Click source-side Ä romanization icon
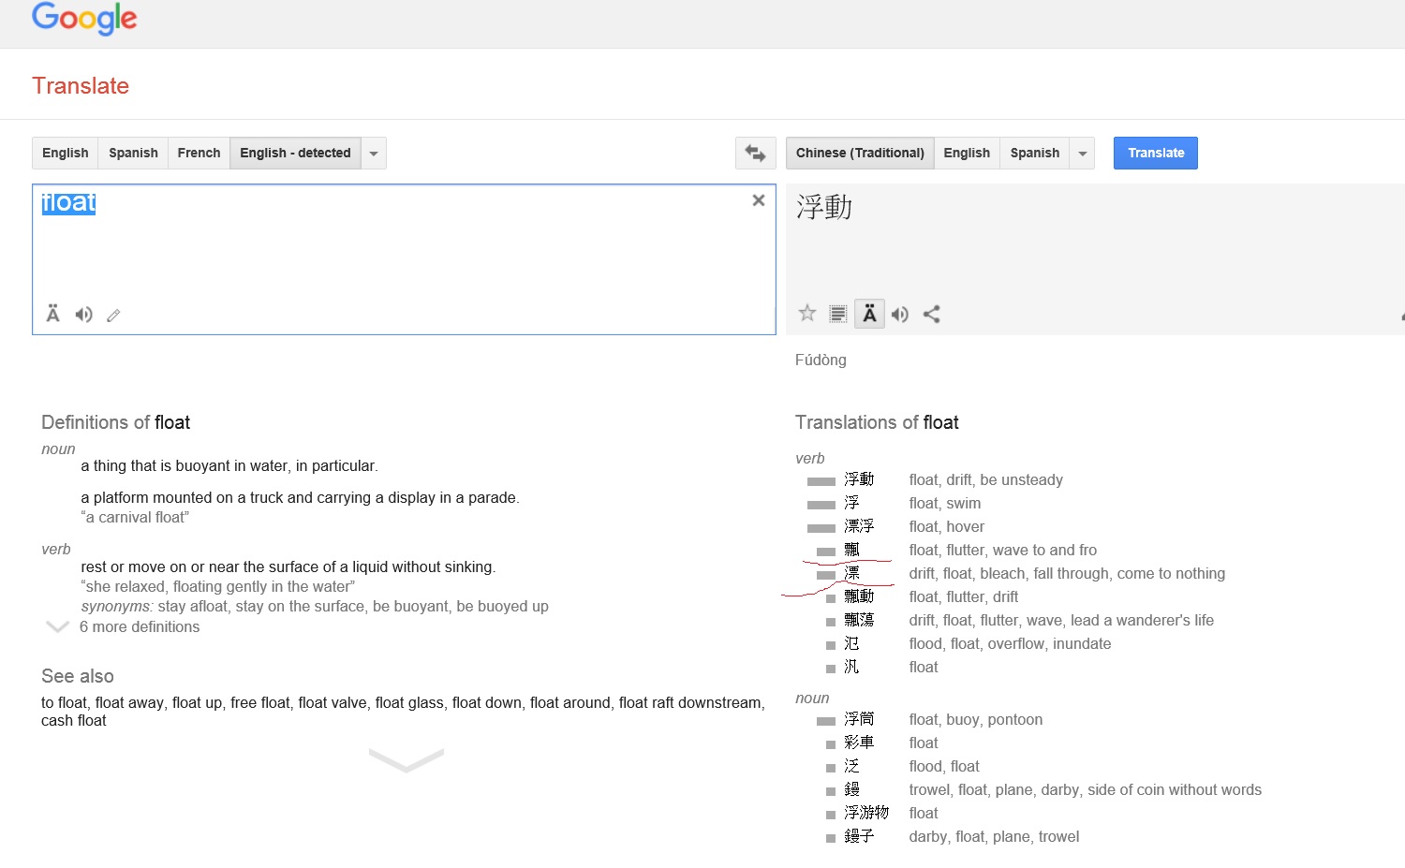Viewport: 1405px width, 868px height. tap(53, 315)
